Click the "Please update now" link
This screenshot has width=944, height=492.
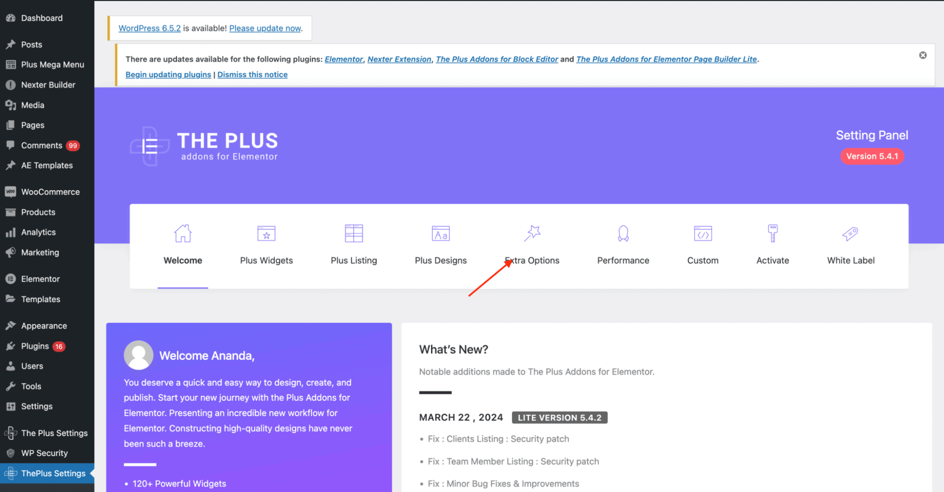(265, 28)
